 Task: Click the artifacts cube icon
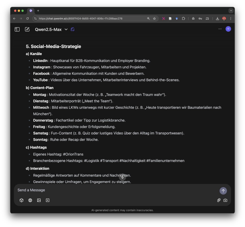21,200
